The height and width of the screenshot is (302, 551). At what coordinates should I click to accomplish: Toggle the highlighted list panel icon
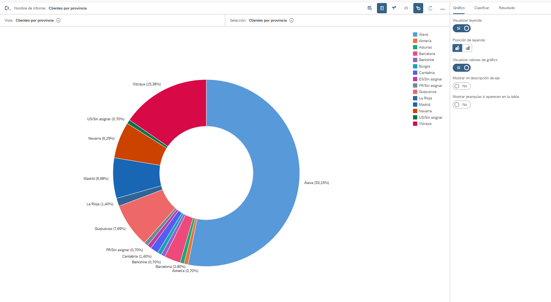point(382,8)
